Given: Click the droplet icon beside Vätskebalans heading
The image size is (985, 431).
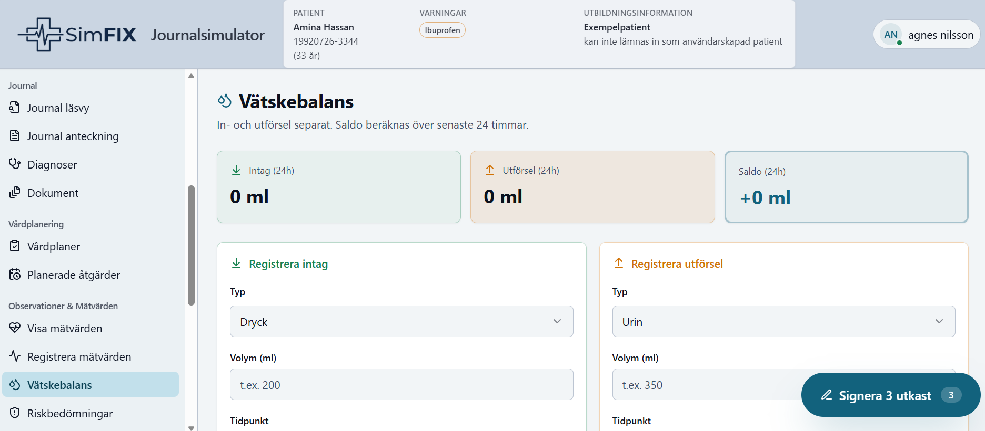Looking at the screenshot, I should (225, 101).
